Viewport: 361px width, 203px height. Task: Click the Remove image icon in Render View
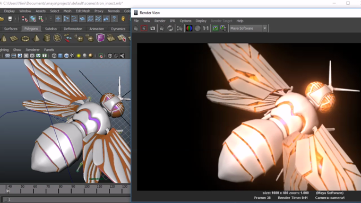[224, 28]
